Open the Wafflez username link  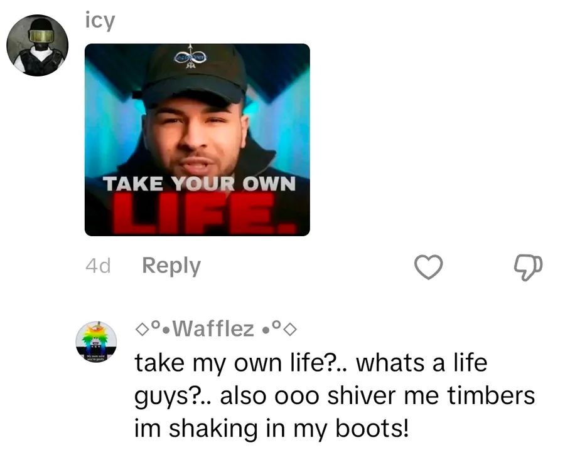point(216,328)
